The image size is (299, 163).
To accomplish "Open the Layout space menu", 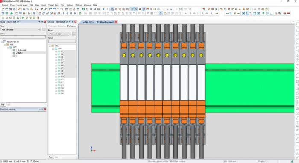I will [x=22, y=5].
